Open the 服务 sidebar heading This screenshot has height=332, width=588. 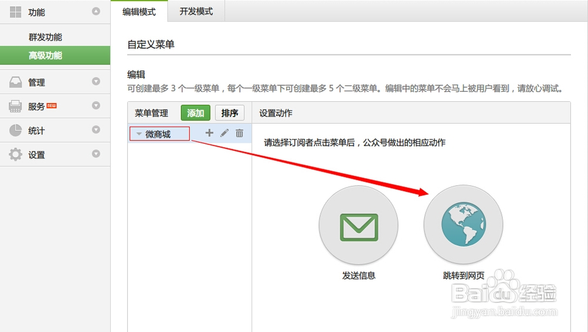pyautogui.click(x=55, y=106)
